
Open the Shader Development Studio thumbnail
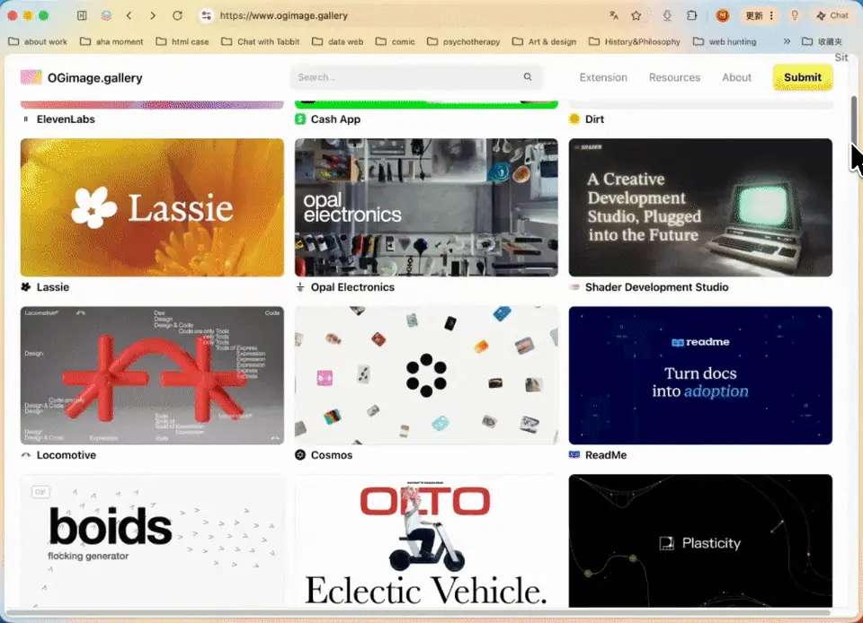(700, 207)
